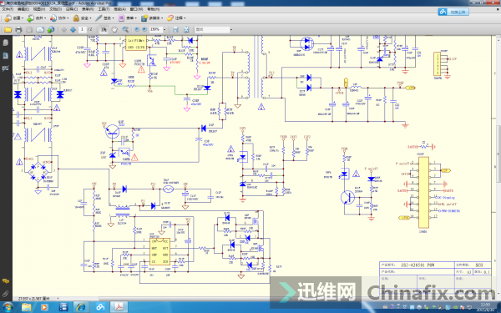Activate the Select text cursor tool
This screenshot has width=501, height=313.
tap(104, 30)
